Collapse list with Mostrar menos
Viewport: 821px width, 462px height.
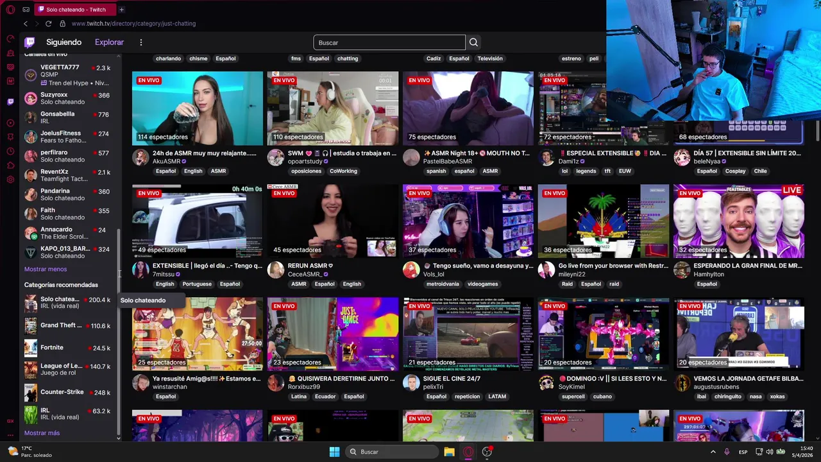pos(46,269)
